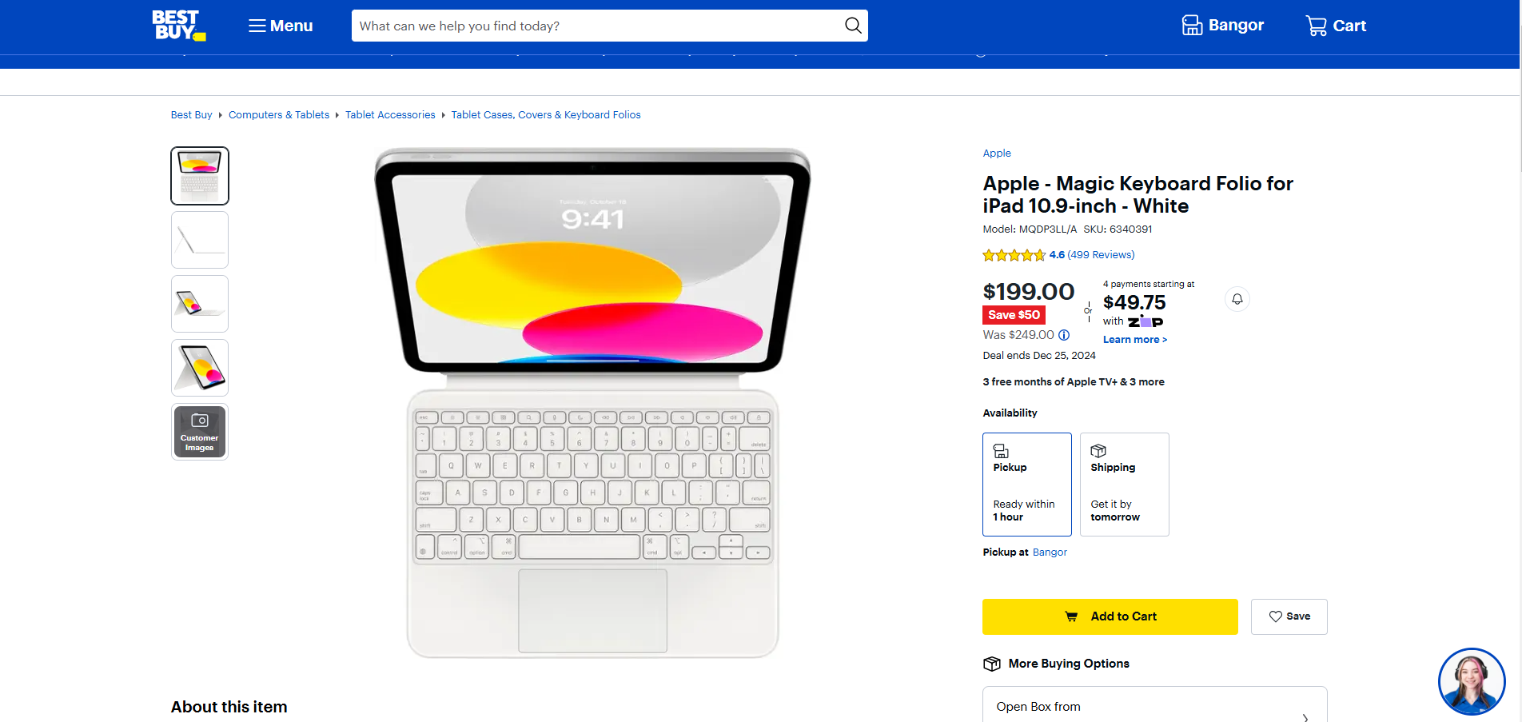The image size is (1522, 722).
Task: Type in the product search field
Action: click(596, 26)
